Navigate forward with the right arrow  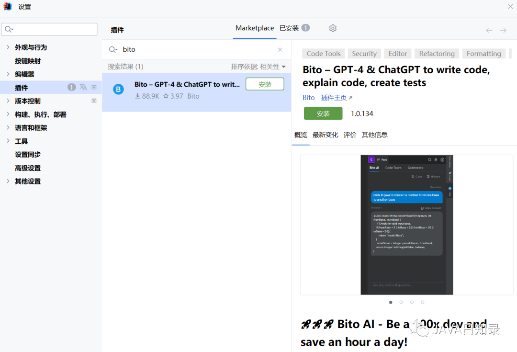[x=503, y=30]
